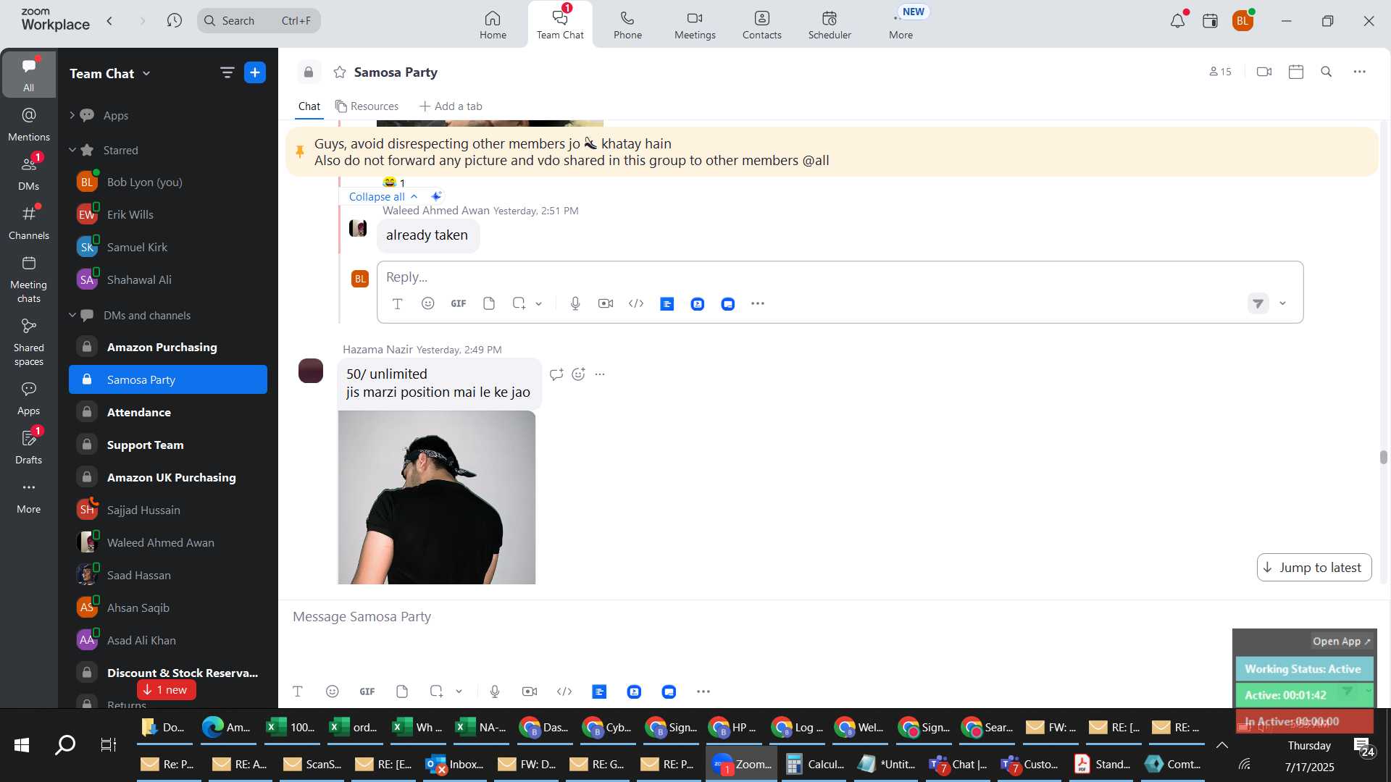Viewport: 1391px width, 782px height.
Task: Click the 1 new messages indicator
Action: coord(166,690)
